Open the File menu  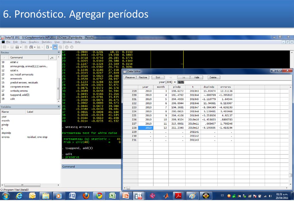coord(8,42)
